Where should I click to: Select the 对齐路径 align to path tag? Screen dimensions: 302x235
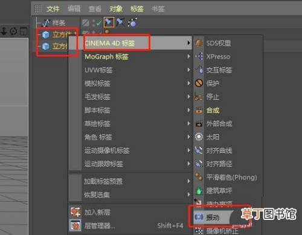coord(219,164)
